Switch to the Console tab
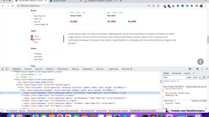Image resolution: width=209 pixels, height=117 pixels. tap(28, 69)
